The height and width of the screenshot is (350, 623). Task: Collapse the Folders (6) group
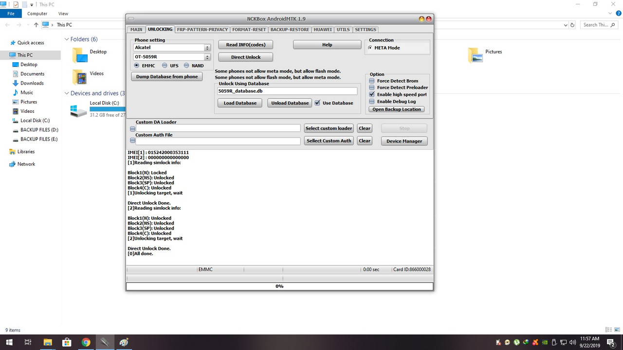click(x=67, y=39)
